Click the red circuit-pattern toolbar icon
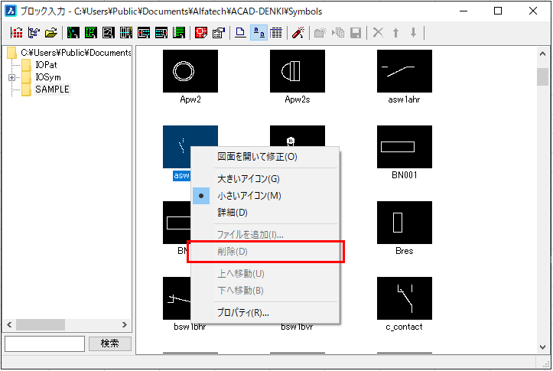Image resolution: width=553 pixels, height=371 pixels. [201, 33]
